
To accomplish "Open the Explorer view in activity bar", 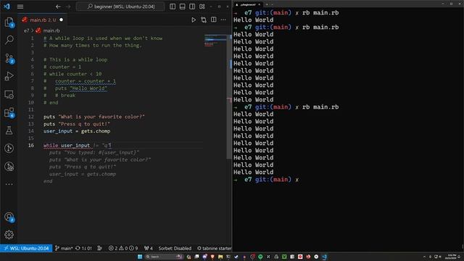I will 9,22.
